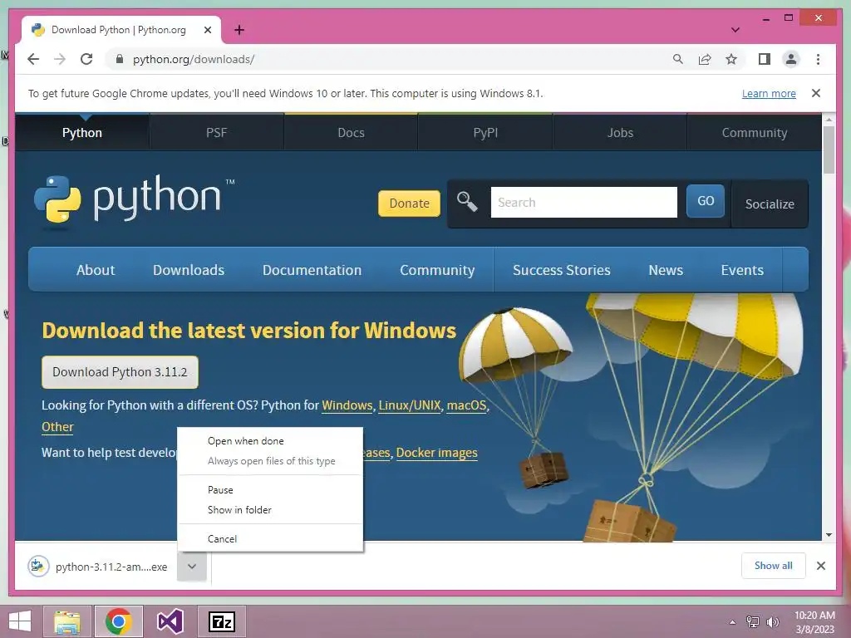Screen dimensions: 851x638
Task: Bookmark this page with the star icon
Action: 731,59
